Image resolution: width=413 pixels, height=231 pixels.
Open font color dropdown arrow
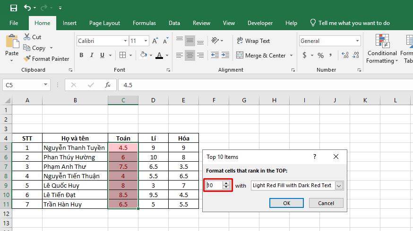[167, 56]
